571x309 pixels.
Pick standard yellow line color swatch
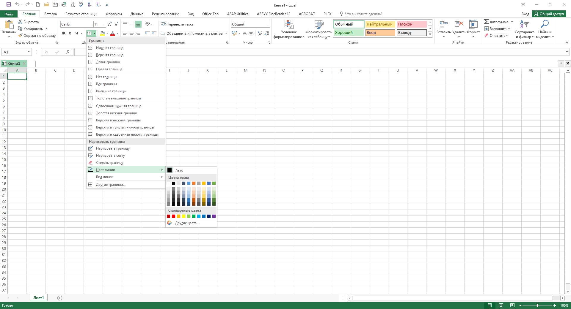point(183,216)
